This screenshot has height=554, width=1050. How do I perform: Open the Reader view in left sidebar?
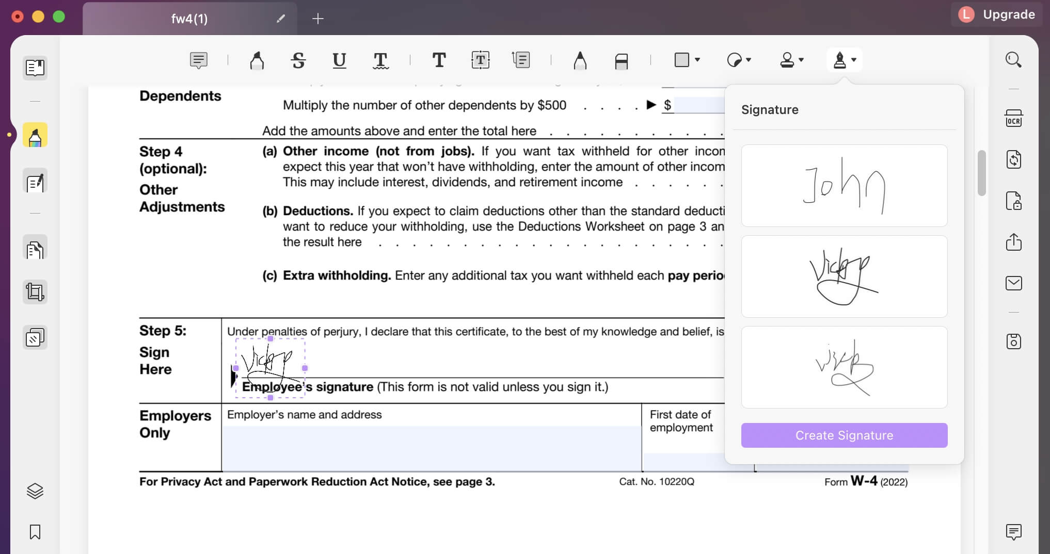point(35,68)
